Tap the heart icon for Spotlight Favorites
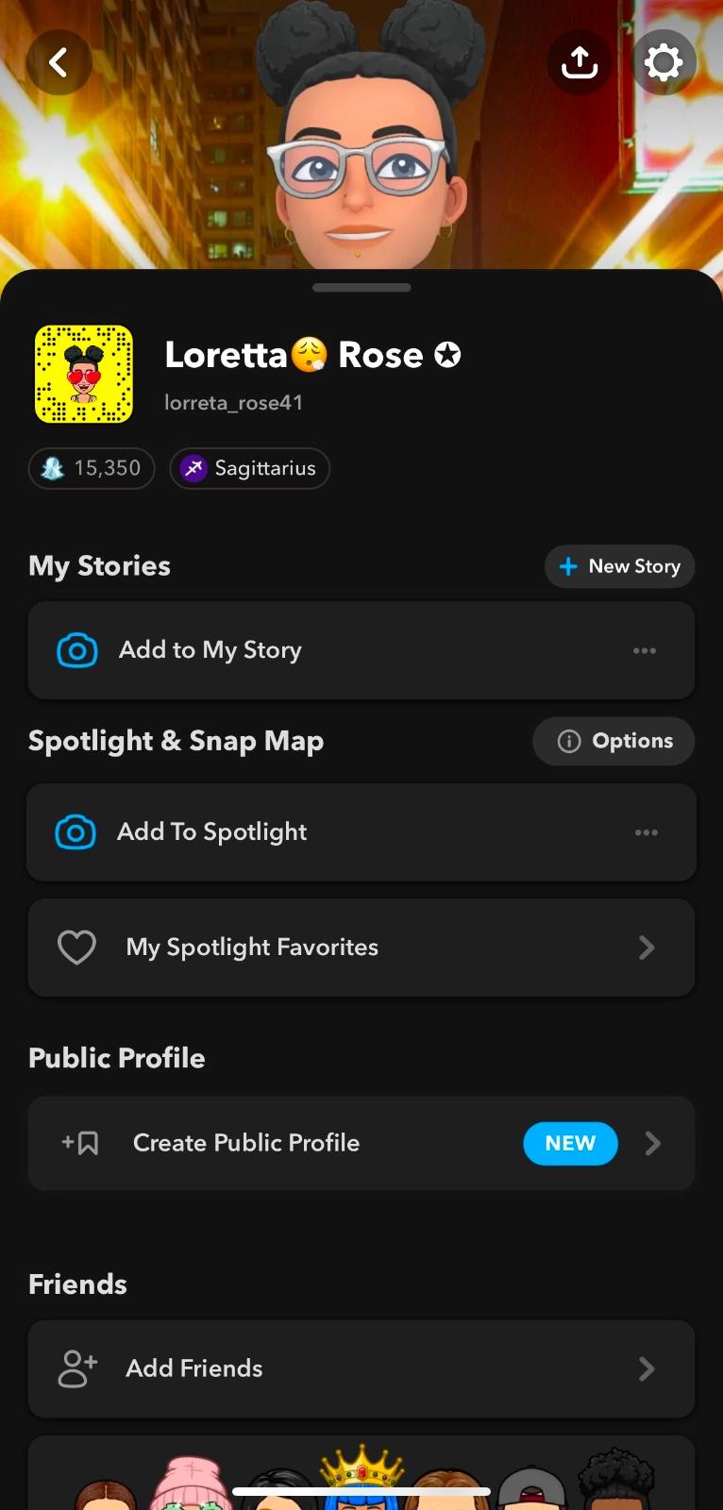The height and width of the screenshot is (1510, 723). coord(76,948)
